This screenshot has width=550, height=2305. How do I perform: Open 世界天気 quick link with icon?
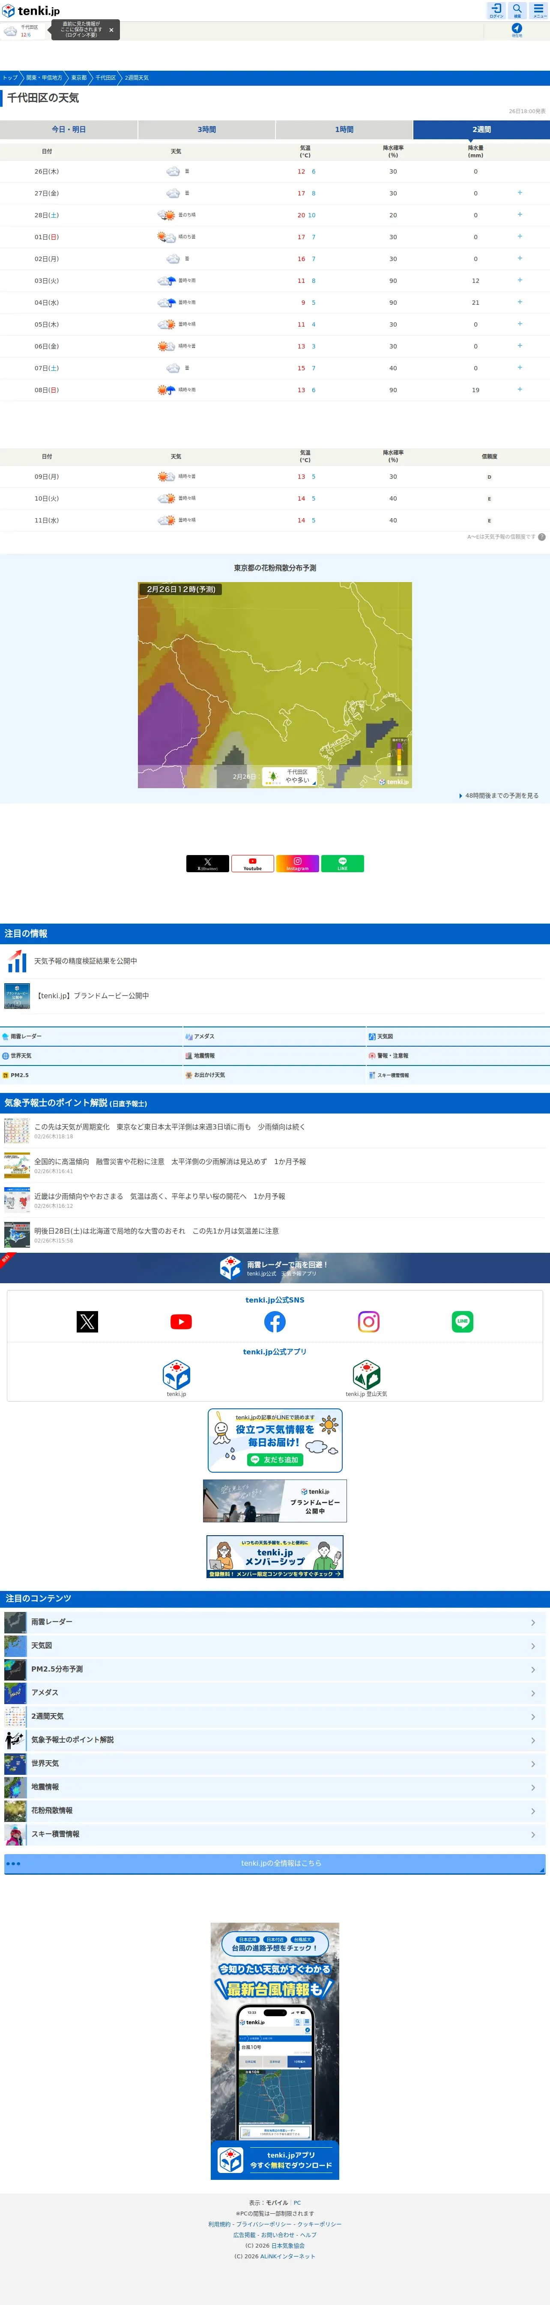[91, 1056]
